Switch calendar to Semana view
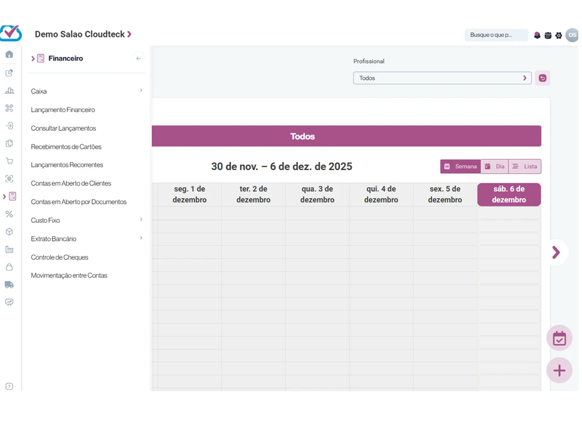The height and width of the screenshot is (436, 582). pos(460,167)
